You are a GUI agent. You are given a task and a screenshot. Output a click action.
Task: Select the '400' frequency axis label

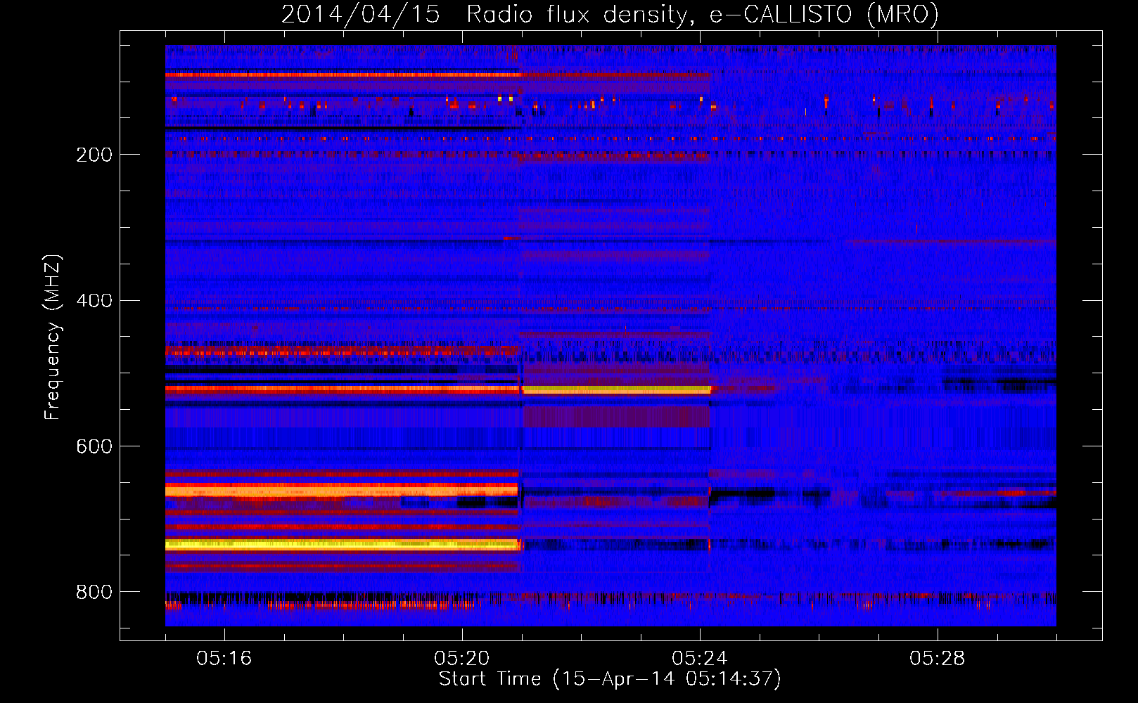tap(94, 301)
